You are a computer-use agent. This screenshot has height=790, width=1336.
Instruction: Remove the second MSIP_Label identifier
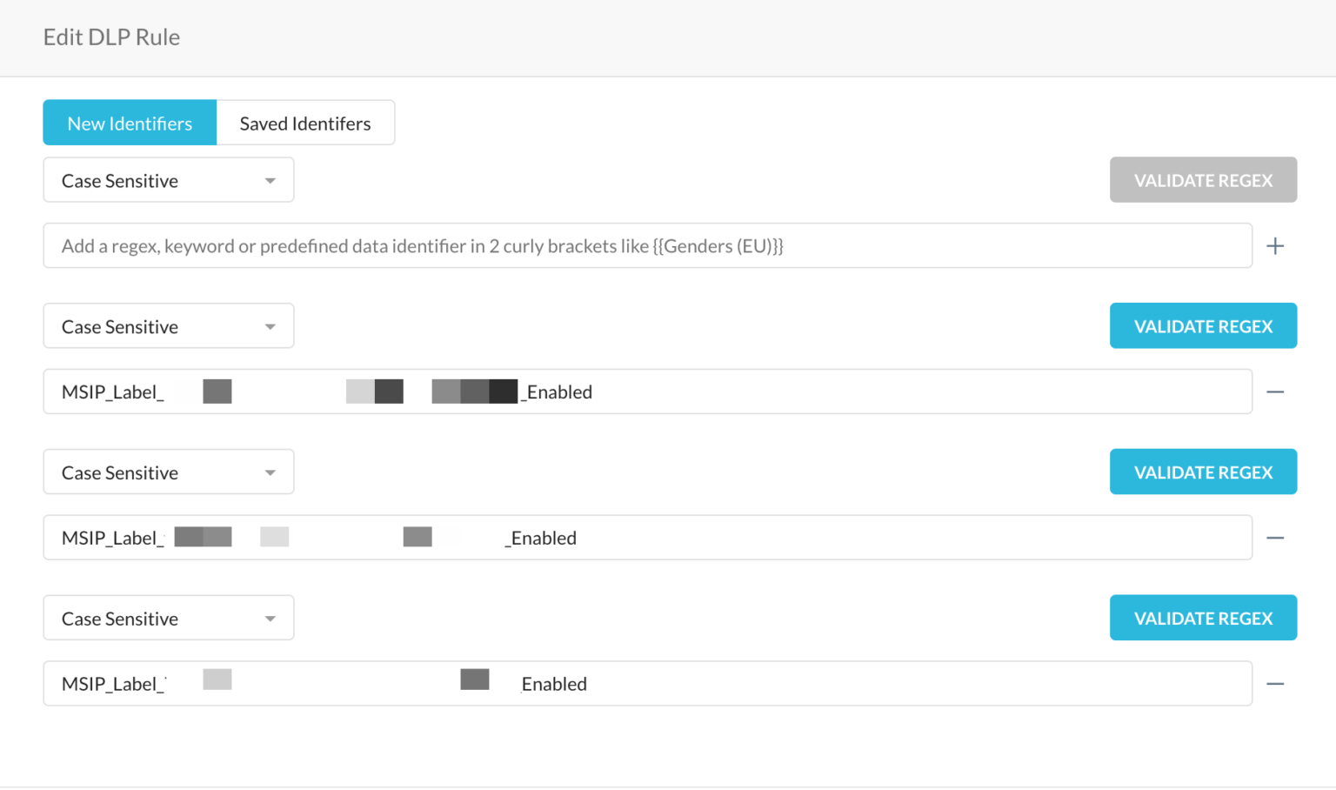(x=1274, y=538)
